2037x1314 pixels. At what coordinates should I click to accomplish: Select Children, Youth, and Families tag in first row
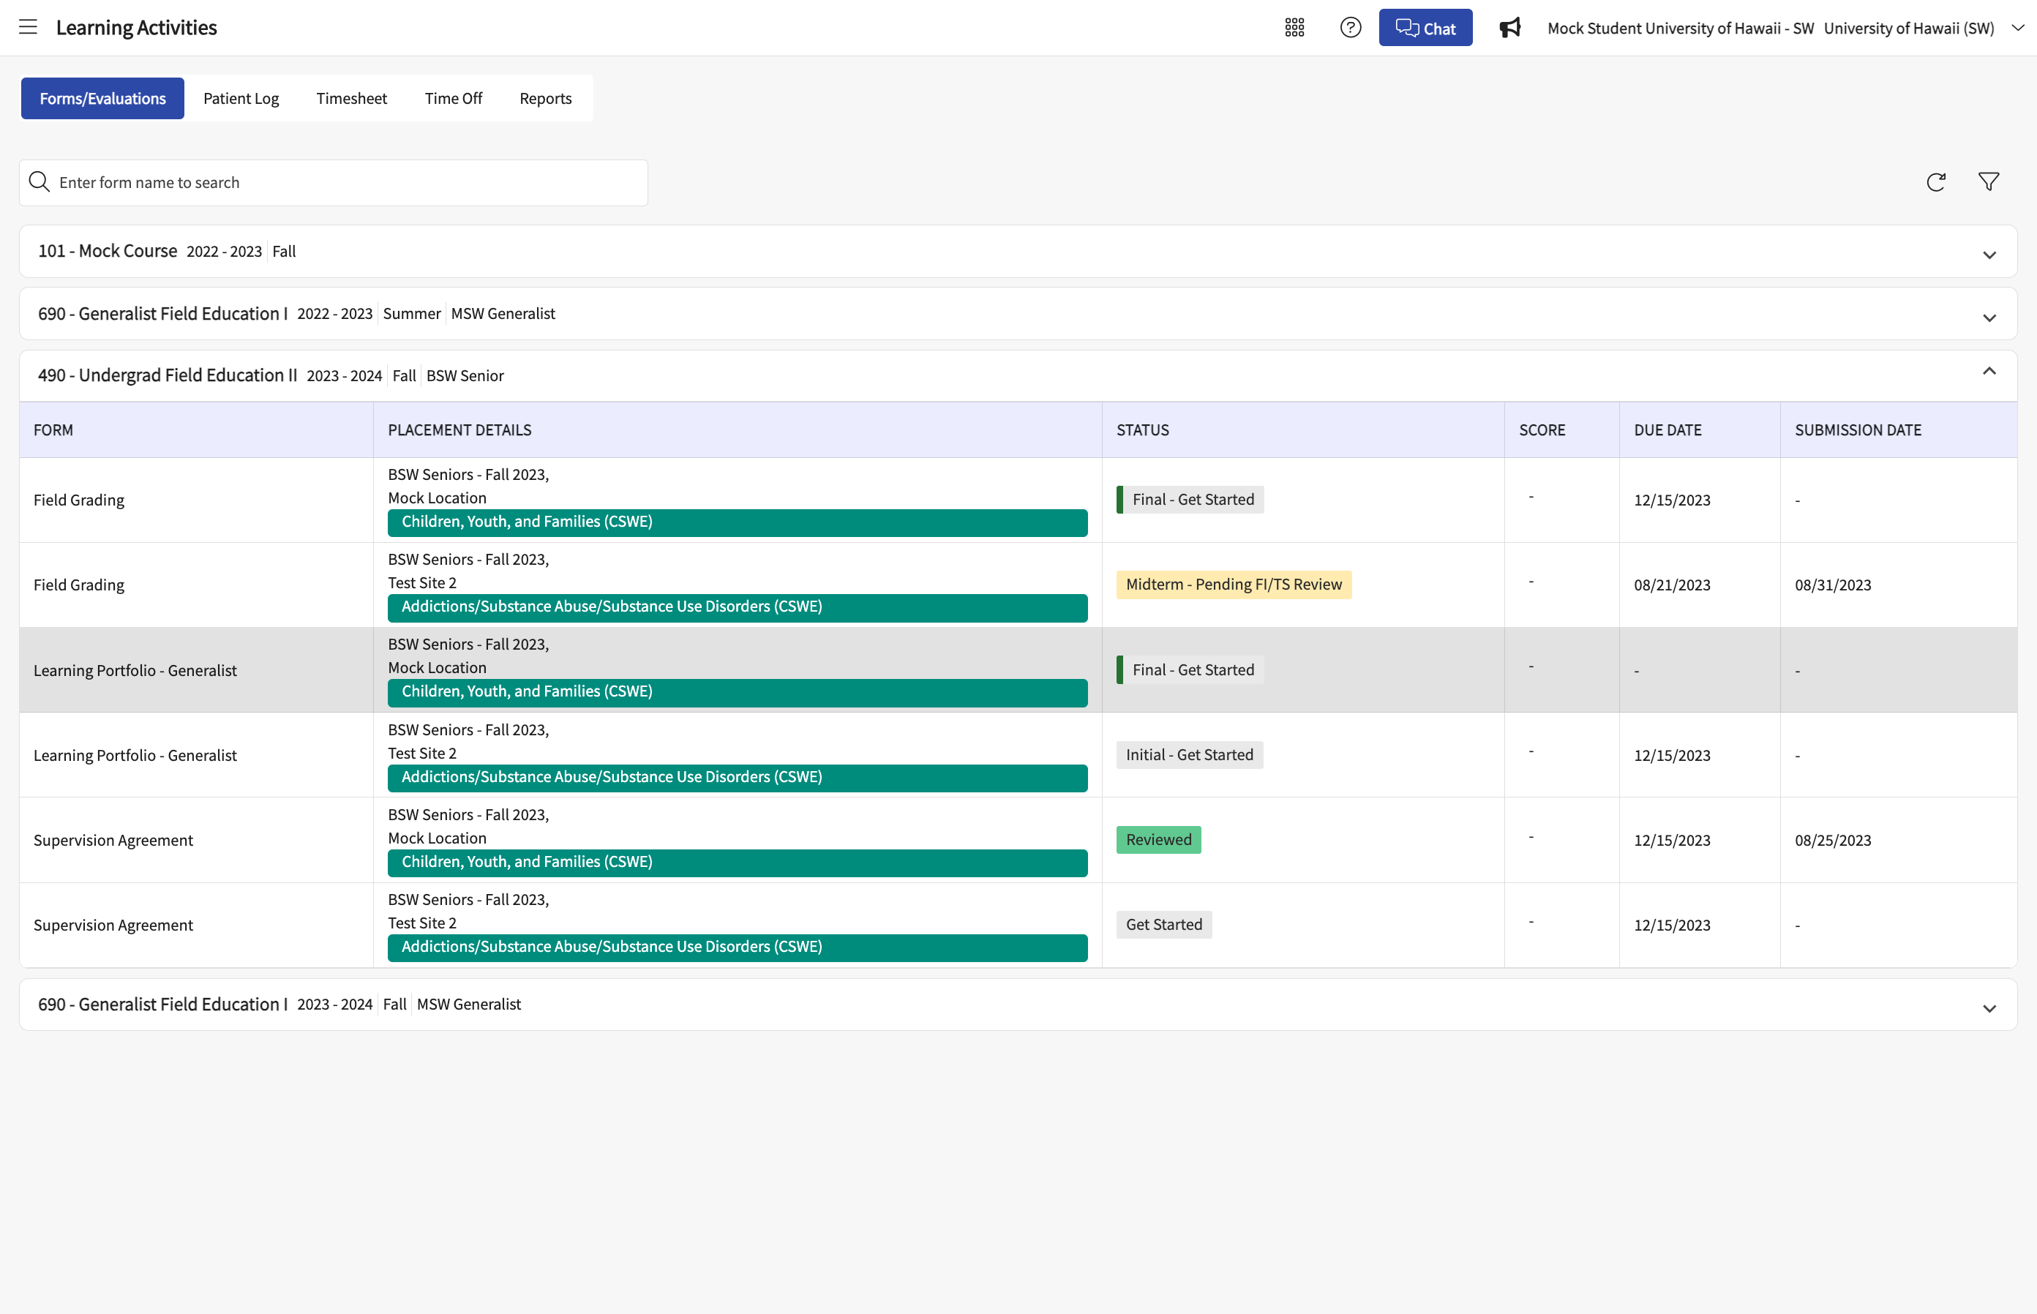click(738, 522)
